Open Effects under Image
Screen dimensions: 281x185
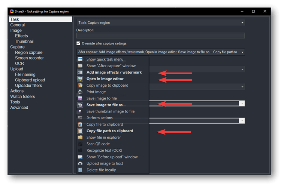21,36
